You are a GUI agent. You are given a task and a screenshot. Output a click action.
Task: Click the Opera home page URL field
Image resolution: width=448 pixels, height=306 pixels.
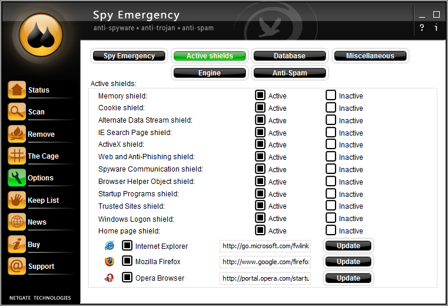pos(265,278)
